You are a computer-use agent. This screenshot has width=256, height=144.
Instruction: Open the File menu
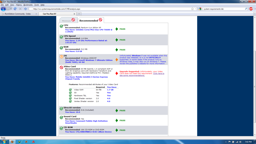(x=2, y=5)
